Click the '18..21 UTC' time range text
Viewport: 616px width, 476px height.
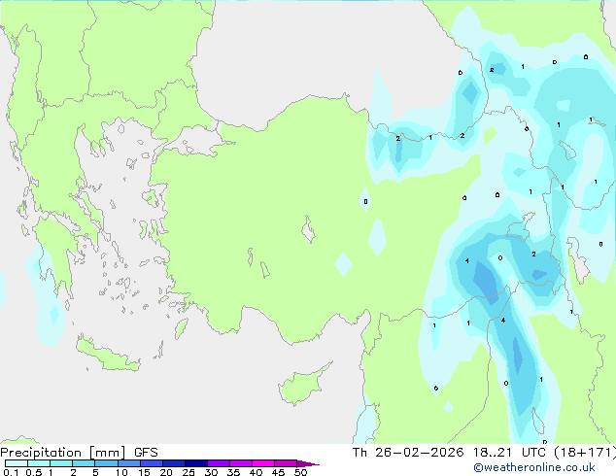coord(509,453)
